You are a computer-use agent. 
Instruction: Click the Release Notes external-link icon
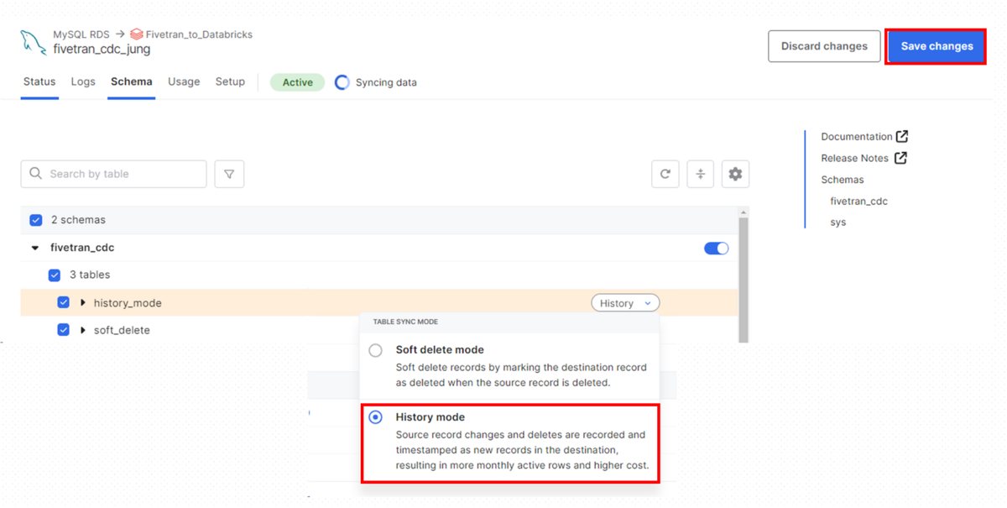(900, 158)
